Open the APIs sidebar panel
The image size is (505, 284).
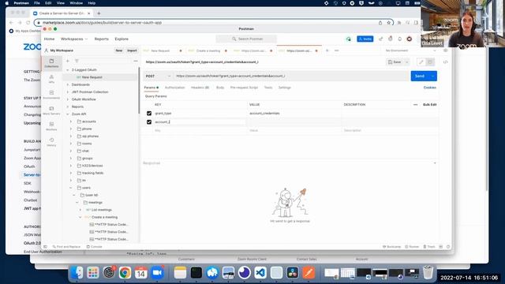click(x=51, y=79)
